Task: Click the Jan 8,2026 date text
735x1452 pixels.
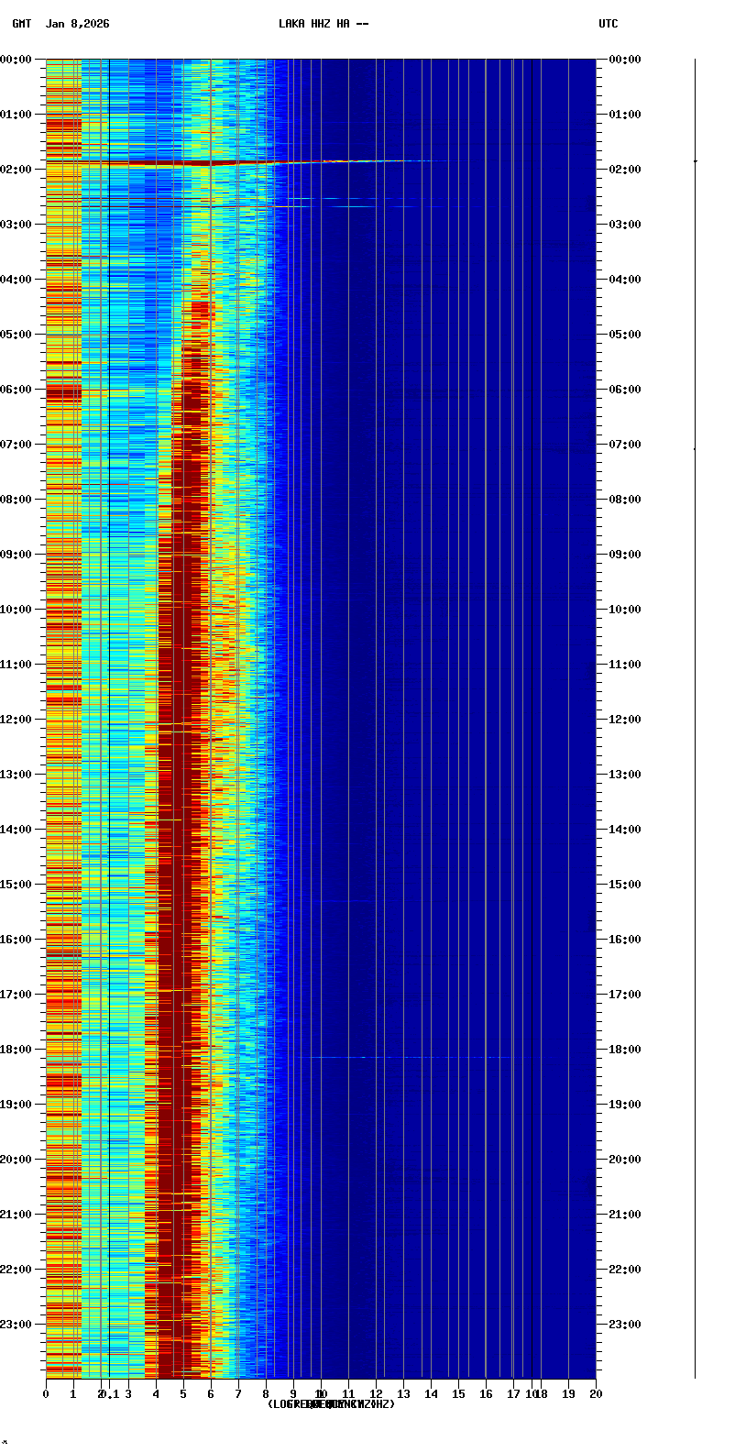Action: [77, 24]
